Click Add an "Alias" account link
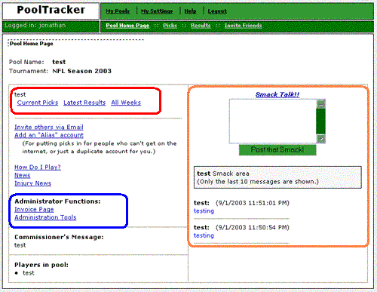Screen dimensions: 377x292 49,135
